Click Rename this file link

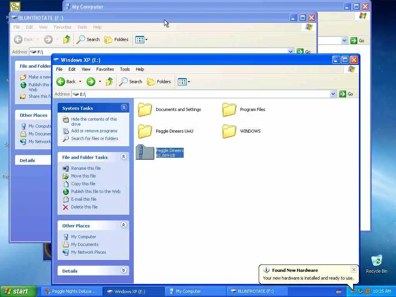pos(86,168)
